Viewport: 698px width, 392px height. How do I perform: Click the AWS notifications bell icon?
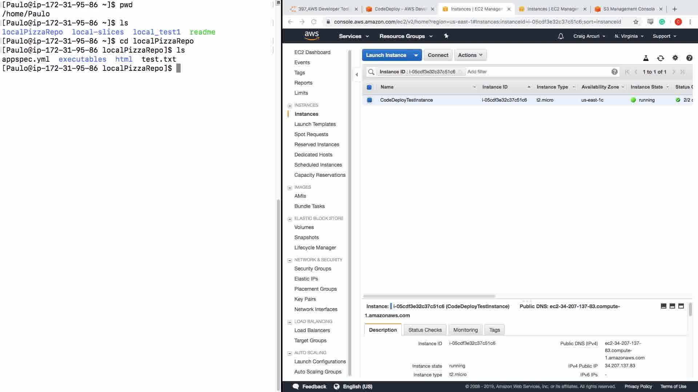click(x=561, y=36)
